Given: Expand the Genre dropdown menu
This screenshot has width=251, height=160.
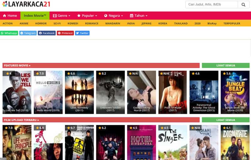Looking at the screenshot, I should click(x=61, y=16).
